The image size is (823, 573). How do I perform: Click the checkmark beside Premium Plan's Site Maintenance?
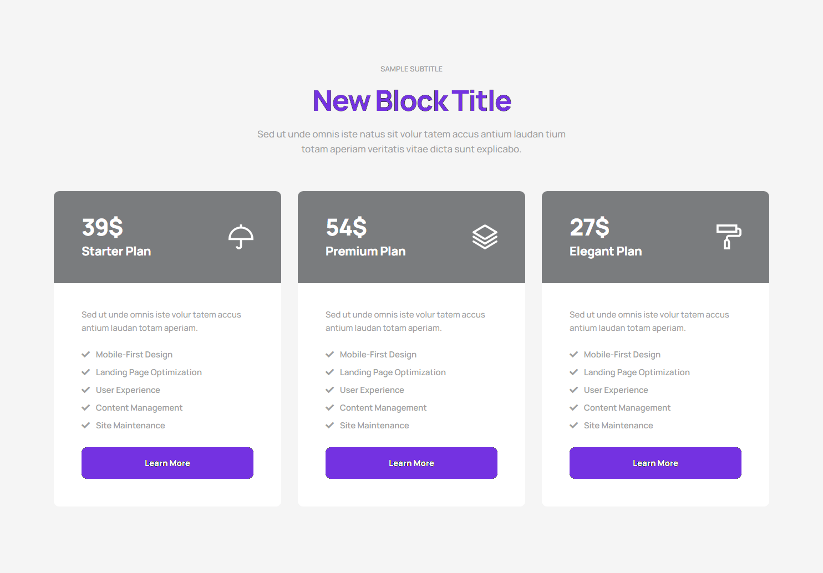pyautogui.click(x=330, y=426)
